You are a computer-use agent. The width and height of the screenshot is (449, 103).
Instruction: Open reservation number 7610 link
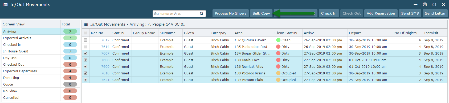click(x=105, y=73)
